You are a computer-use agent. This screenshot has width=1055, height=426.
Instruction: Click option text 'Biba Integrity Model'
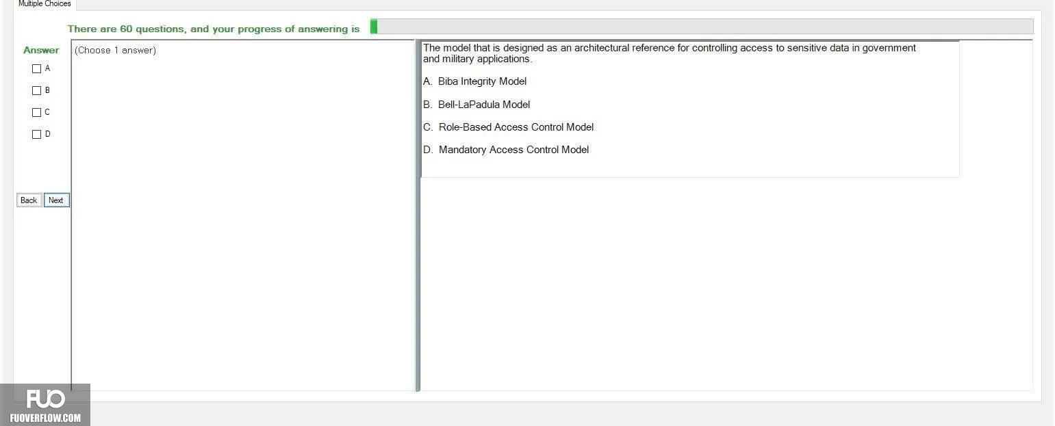click(483, 81)
